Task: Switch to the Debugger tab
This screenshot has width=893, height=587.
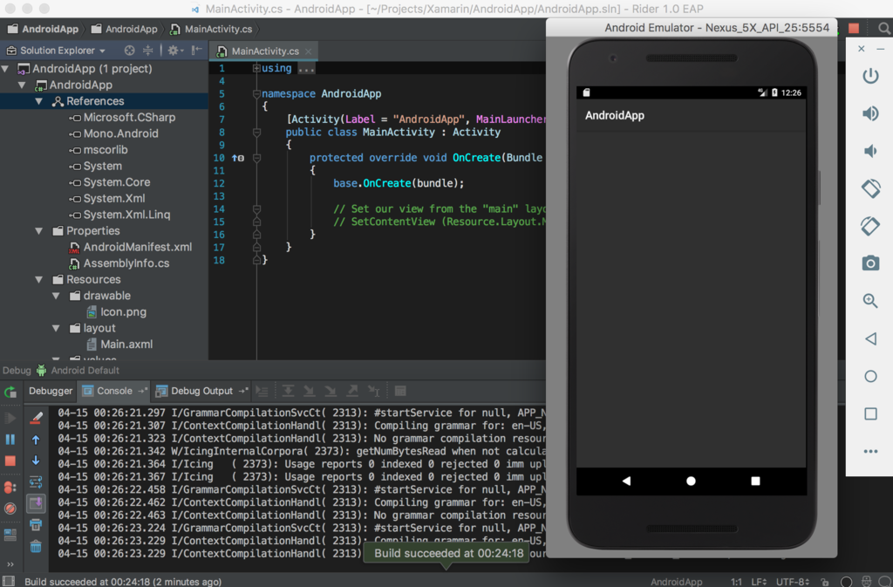Action: click(x=51, y=391)
